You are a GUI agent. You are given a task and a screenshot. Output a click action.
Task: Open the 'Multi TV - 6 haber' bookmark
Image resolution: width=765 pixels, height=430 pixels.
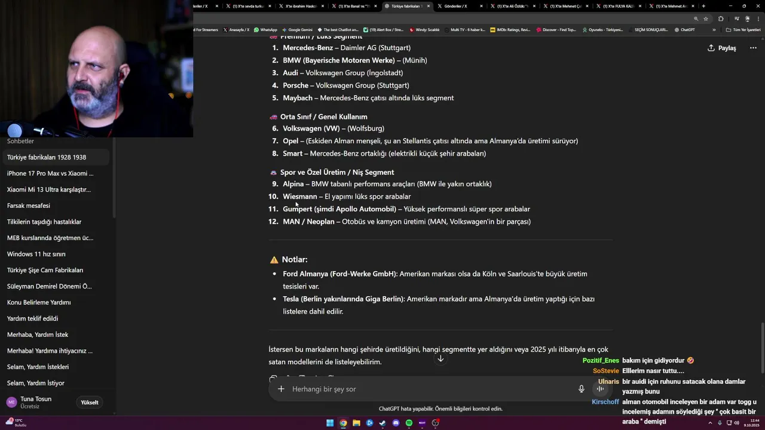[x=464, y=29]
